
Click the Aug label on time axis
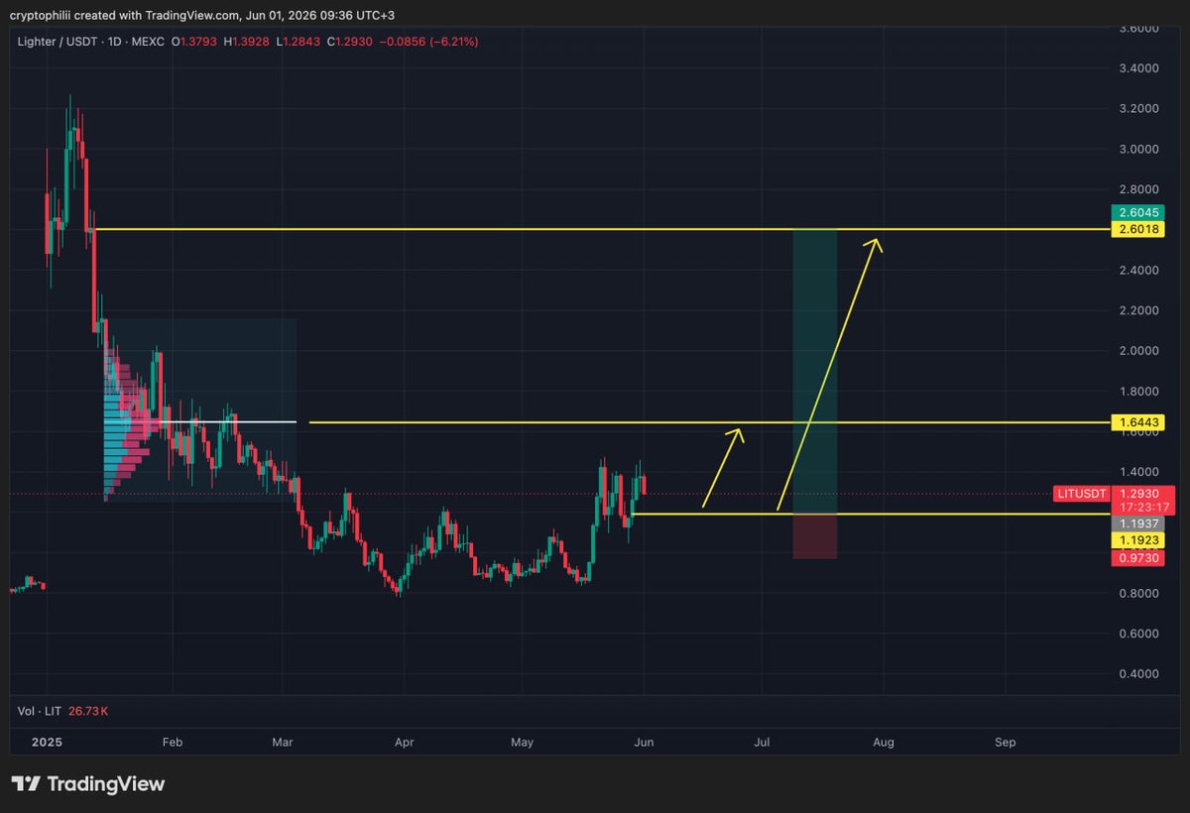884,742
